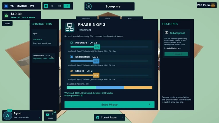The width and height of the screenshot is (219, 123).
Task: Click the Stealth - Lv. 2 label
Action: tap(84, 71)
